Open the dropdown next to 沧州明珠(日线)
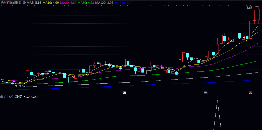 [24, 3]
